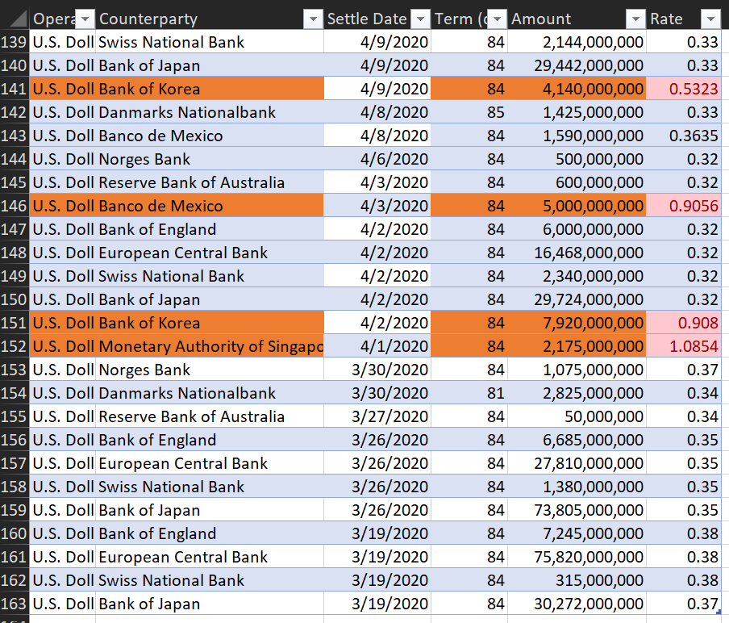This screenshot has height=623, width=729.
Task: Select Bank of England cell in row 160
Action: coord(210,533)
